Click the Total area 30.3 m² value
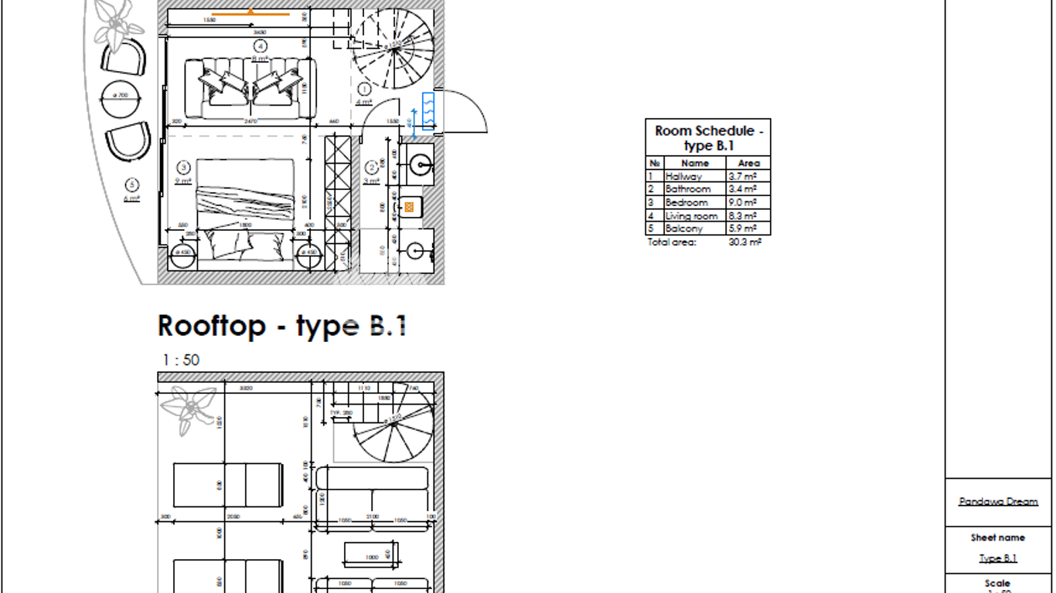 tap(744, 242)
